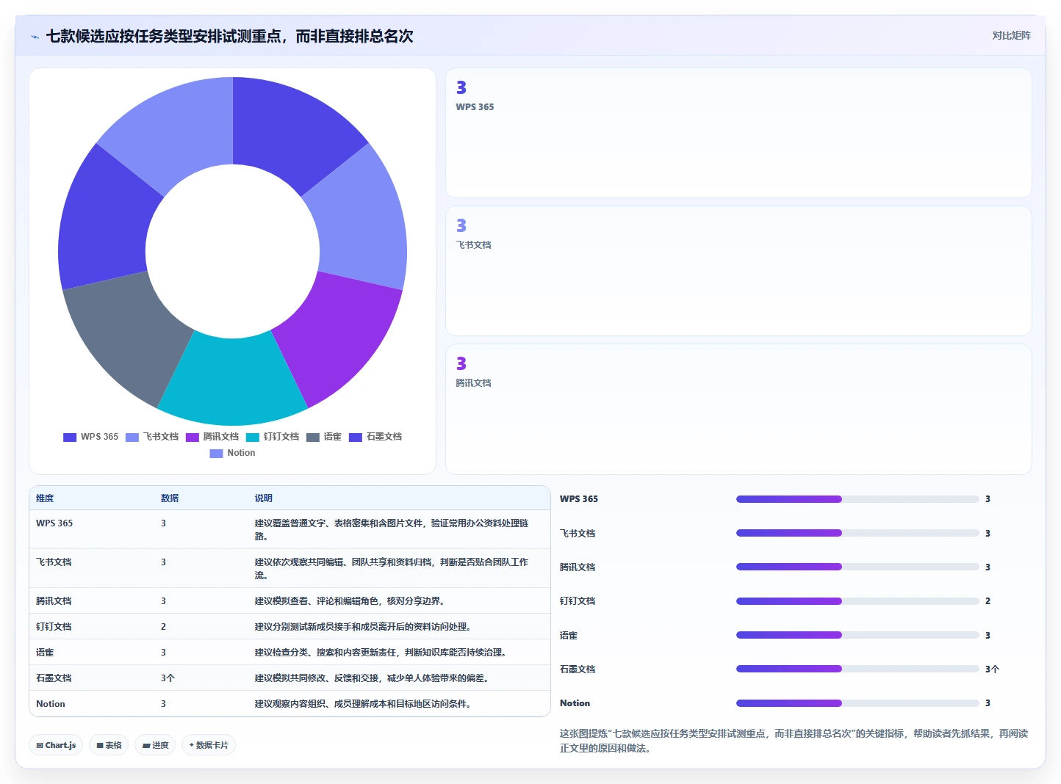Viewport: 1061px width, 784px height.
Task: Select 语雀 cell in table
Action: [x=45, y=653]
